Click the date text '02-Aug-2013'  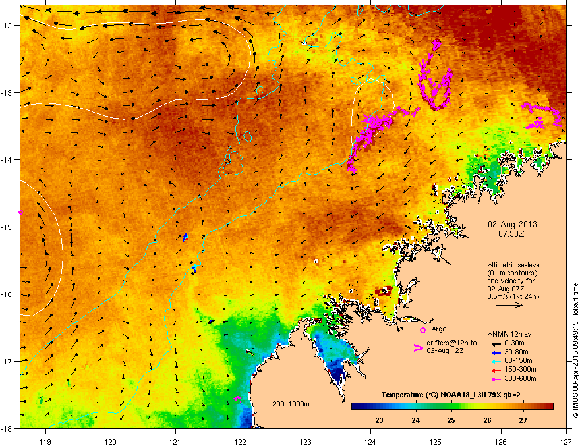[512, 225]
